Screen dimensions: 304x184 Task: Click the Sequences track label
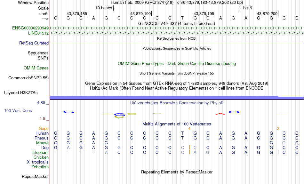(38, 53)
